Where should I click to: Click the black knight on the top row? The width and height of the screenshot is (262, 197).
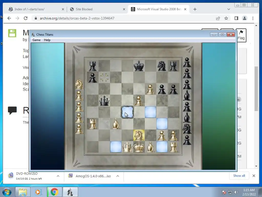(x=162, y=66)
